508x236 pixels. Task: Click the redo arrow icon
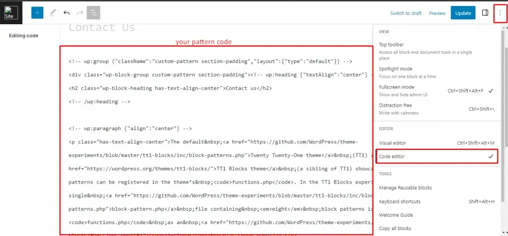click(x=80, y=13)
